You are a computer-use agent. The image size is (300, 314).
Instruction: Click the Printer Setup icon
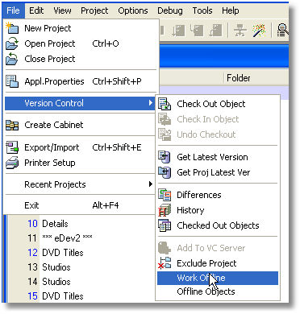tap(12, 163)
